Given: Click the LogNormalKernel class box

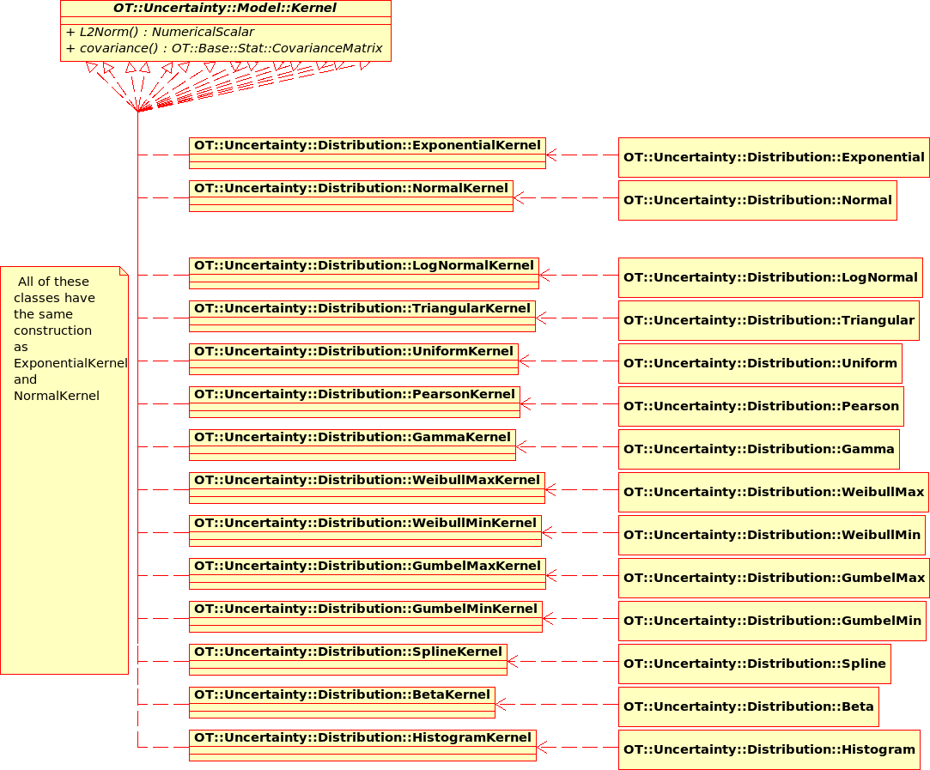Looking at the screenshot, I should point(363,266).
